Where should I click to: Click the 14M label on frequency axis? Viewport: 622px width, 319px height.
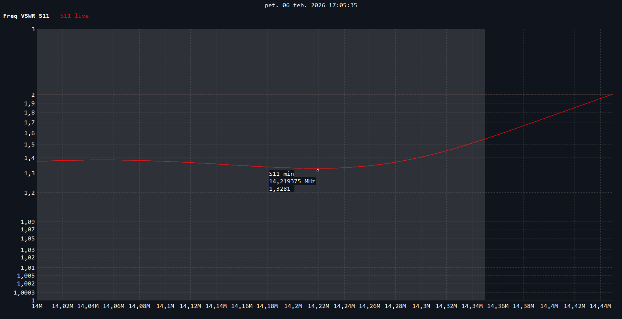coord(37,306)
